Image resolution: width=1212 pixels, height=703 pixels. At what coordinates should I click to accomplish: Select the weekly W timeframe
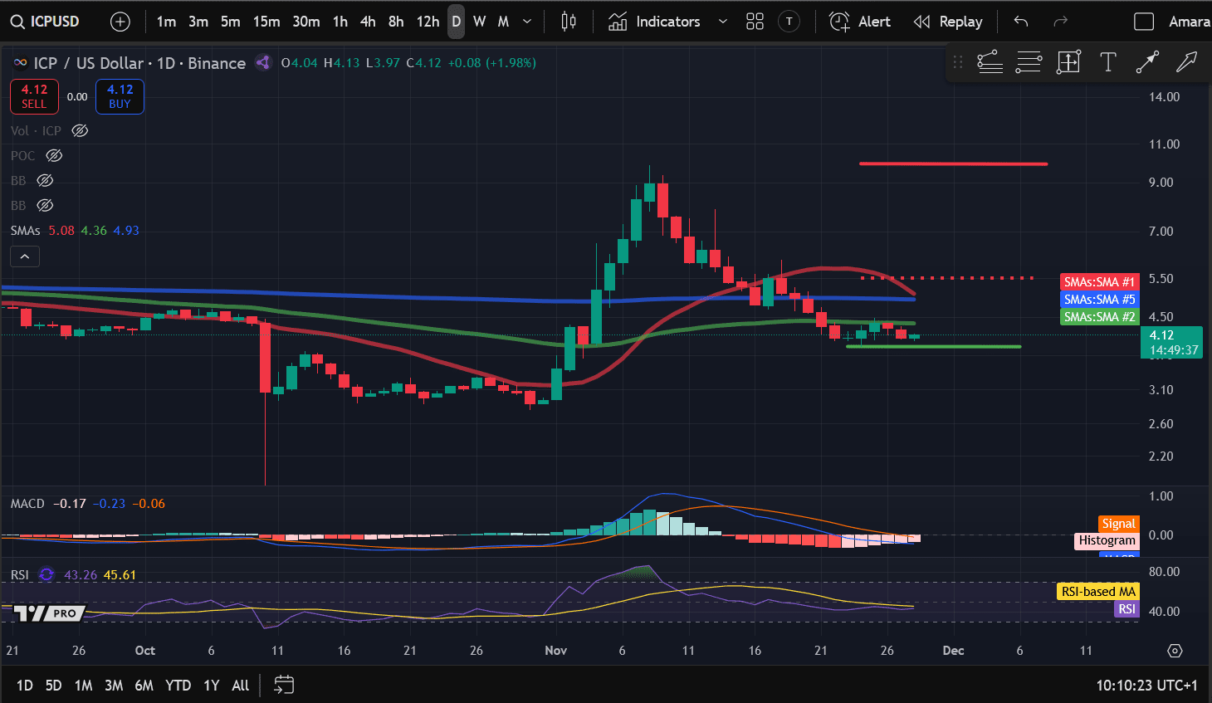(479, 22)
